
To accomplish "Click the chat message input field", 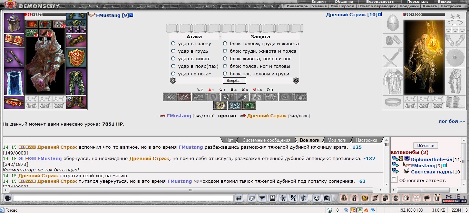I will pyautogui.click(x=123, y=198).
